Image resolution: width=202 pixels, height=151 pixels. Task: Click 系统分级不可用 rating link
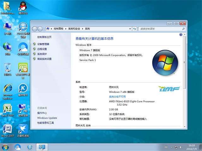coord(117,97)
